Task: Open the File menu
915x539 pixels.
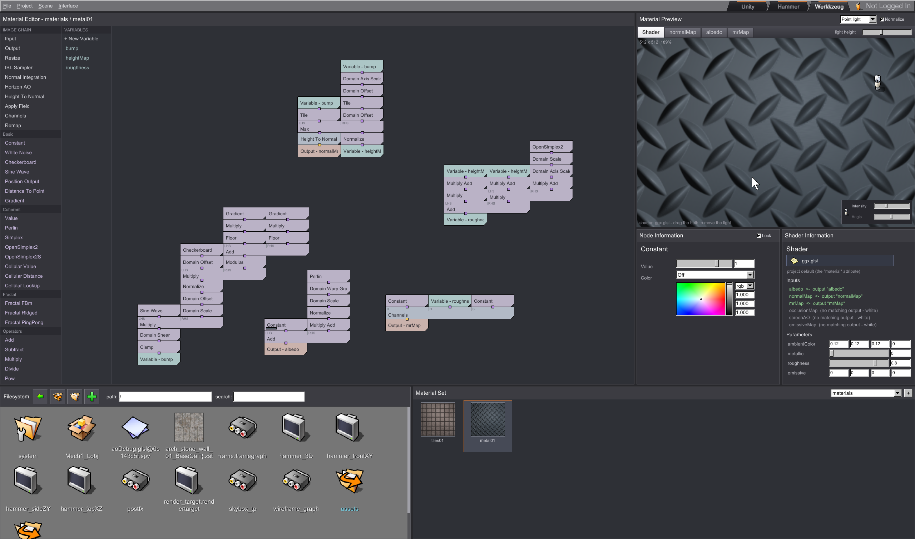Action: click(x=7, y=6)
